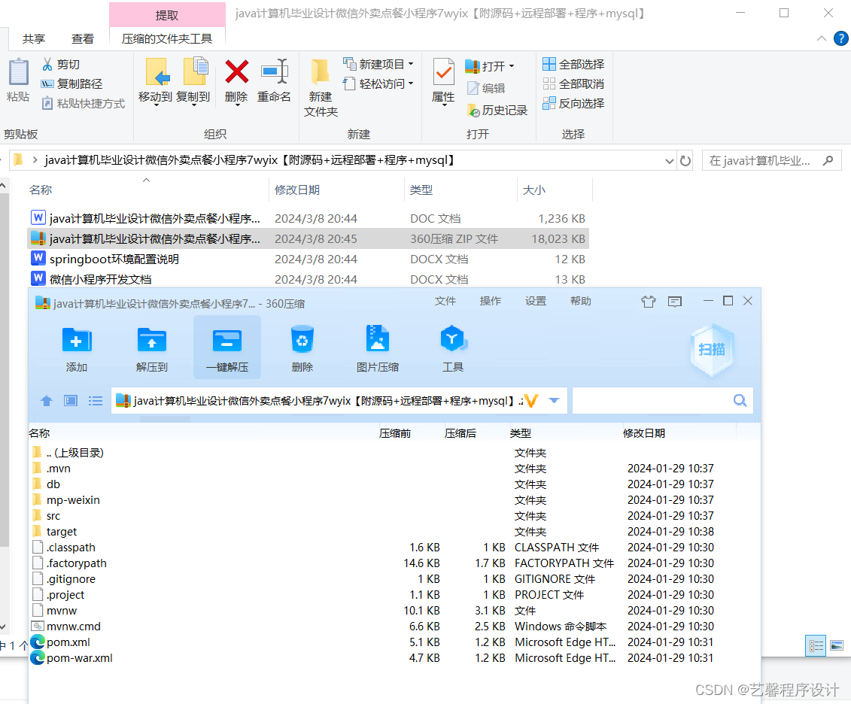Viewport: 851px width, 704px height.
Task: Click Select all (全部选择) icon
Action: 549,64
